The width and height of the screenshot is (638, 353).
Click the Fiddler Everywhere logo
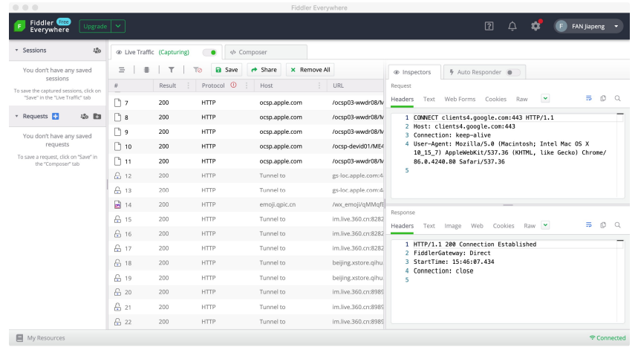point(19,26)
